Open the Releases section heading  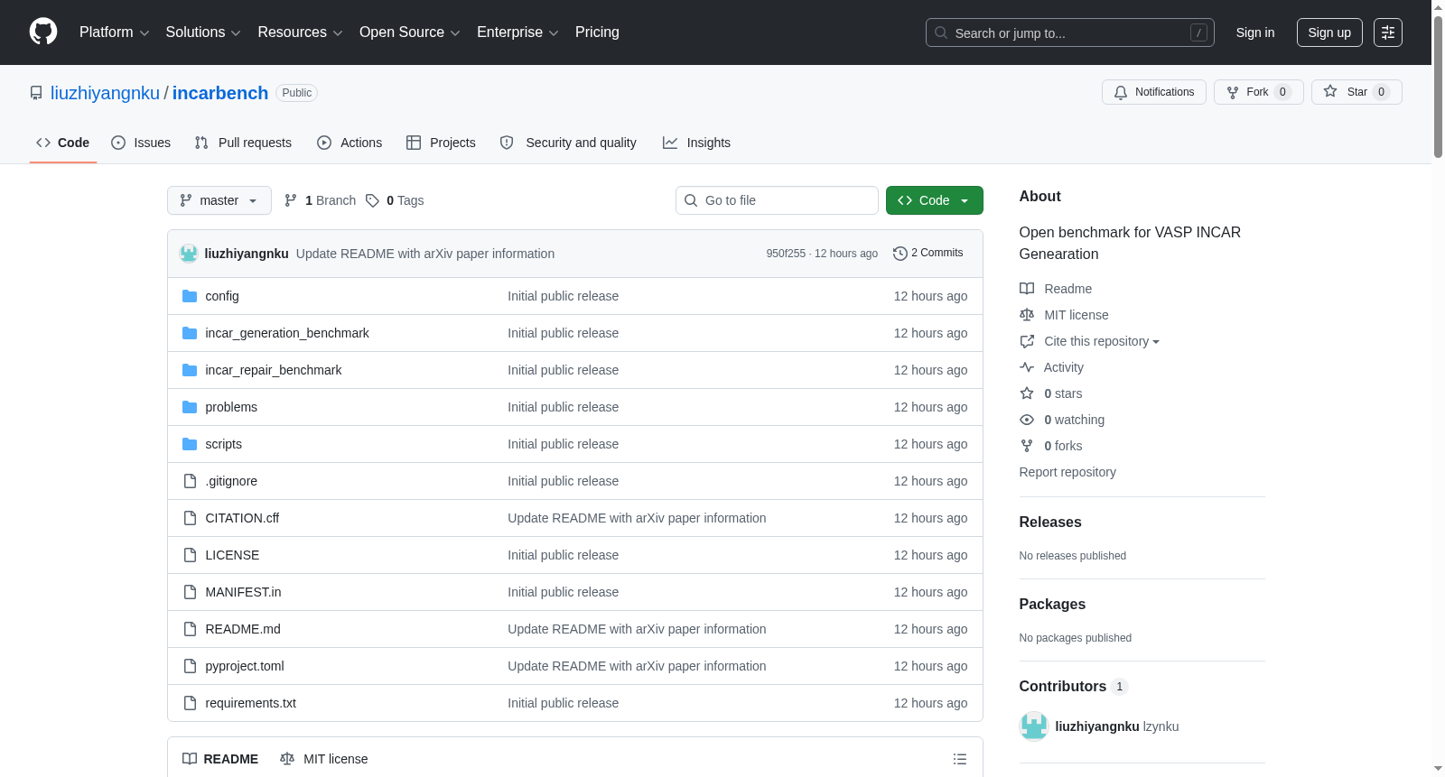pyautogui.click(x=1050, y=522)
